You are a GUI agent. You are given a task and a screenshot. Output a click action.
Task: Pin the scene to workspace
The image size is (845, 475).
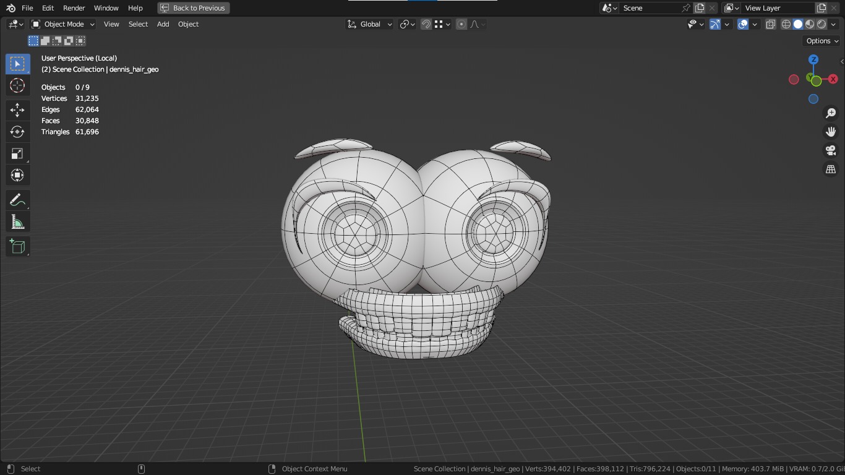click(686, 8)
